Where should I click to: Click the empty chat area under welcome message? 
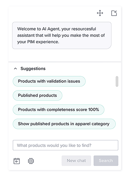click(65, 55)
